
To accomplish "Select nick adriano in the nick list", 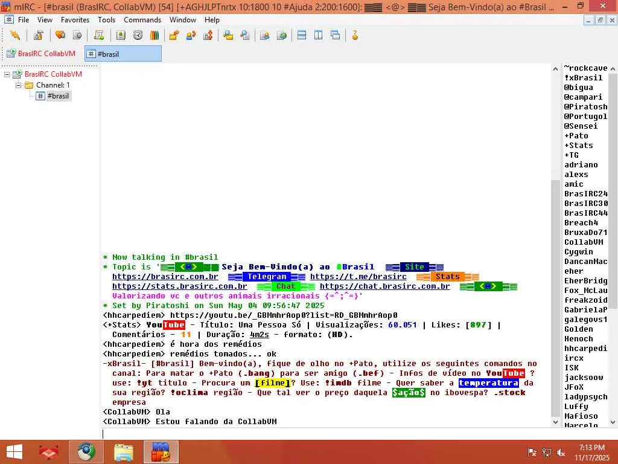I will tap(581, 165).
